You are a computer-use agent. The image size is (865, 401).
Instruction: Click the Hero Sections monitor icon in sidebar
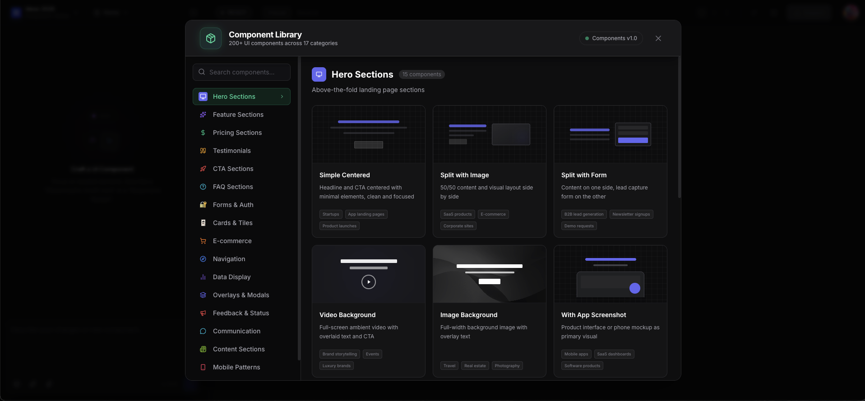click(x=203, y=97)
